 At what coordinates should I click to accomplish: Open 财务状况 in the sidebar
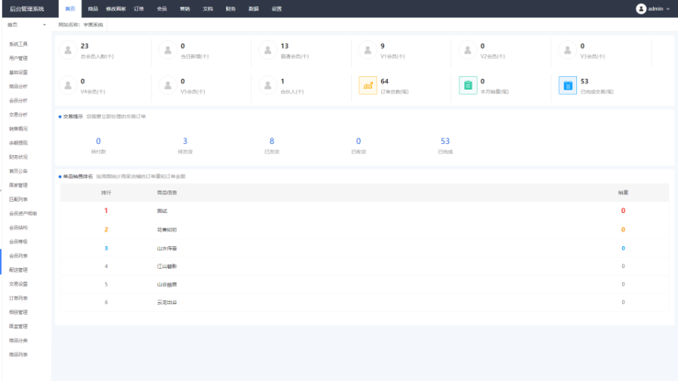[x=18, y=157]
